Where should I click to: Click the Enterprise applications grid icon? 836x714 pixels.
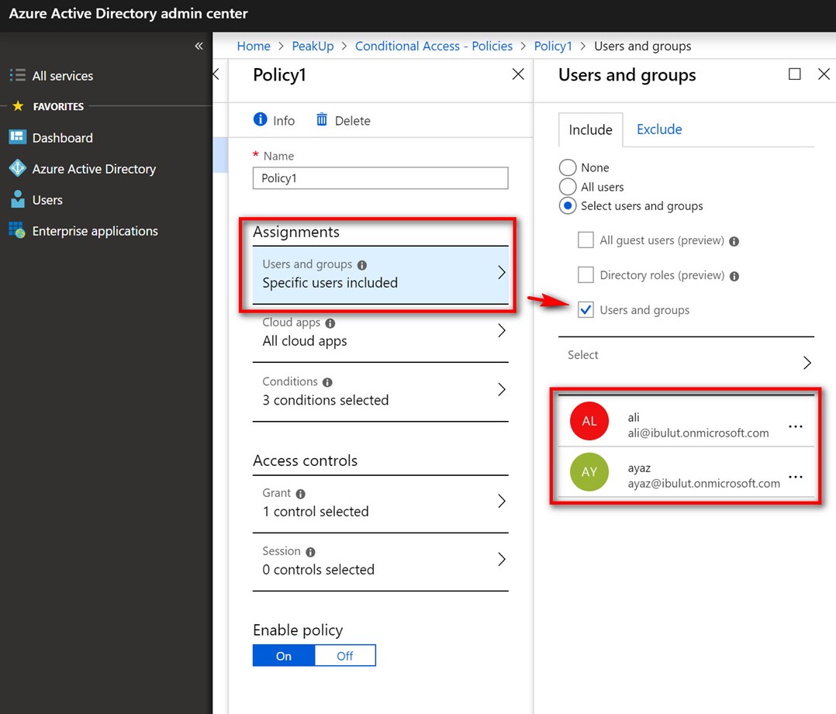[x=17, y=230]
